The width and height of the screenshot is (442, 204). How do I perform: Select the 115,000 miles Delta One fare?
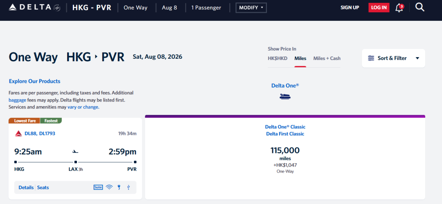point(285,155)
